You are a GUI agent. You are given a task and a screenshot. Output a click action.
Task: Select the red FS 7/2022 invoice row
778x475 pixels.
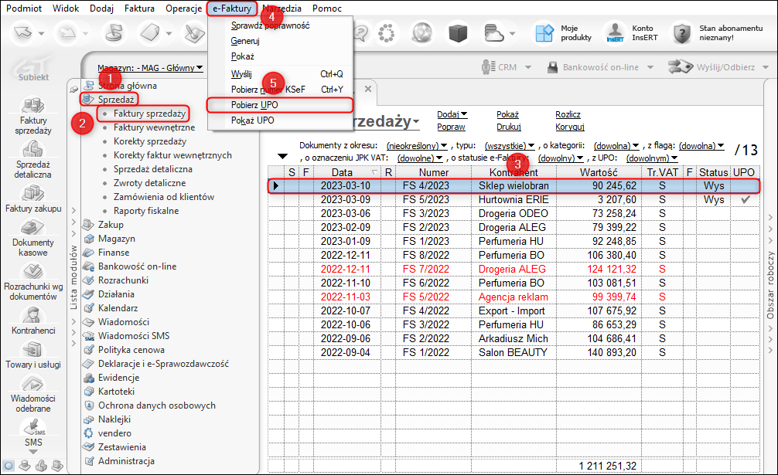click(514, 269)
